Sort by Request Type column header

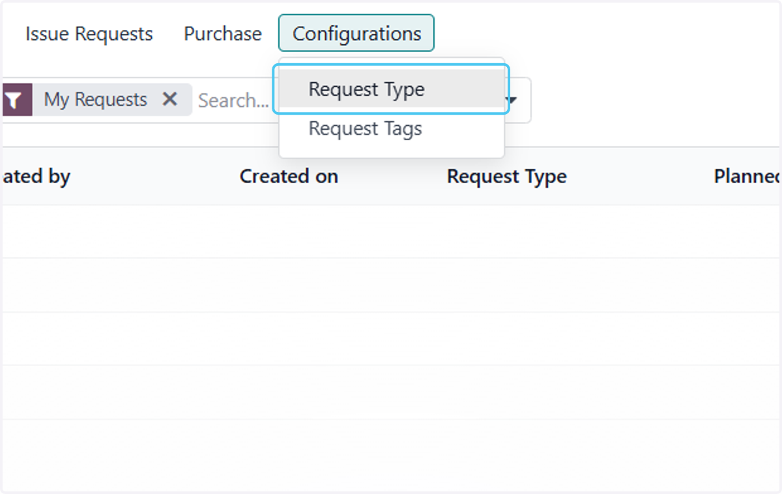click(x=506, y=176)
